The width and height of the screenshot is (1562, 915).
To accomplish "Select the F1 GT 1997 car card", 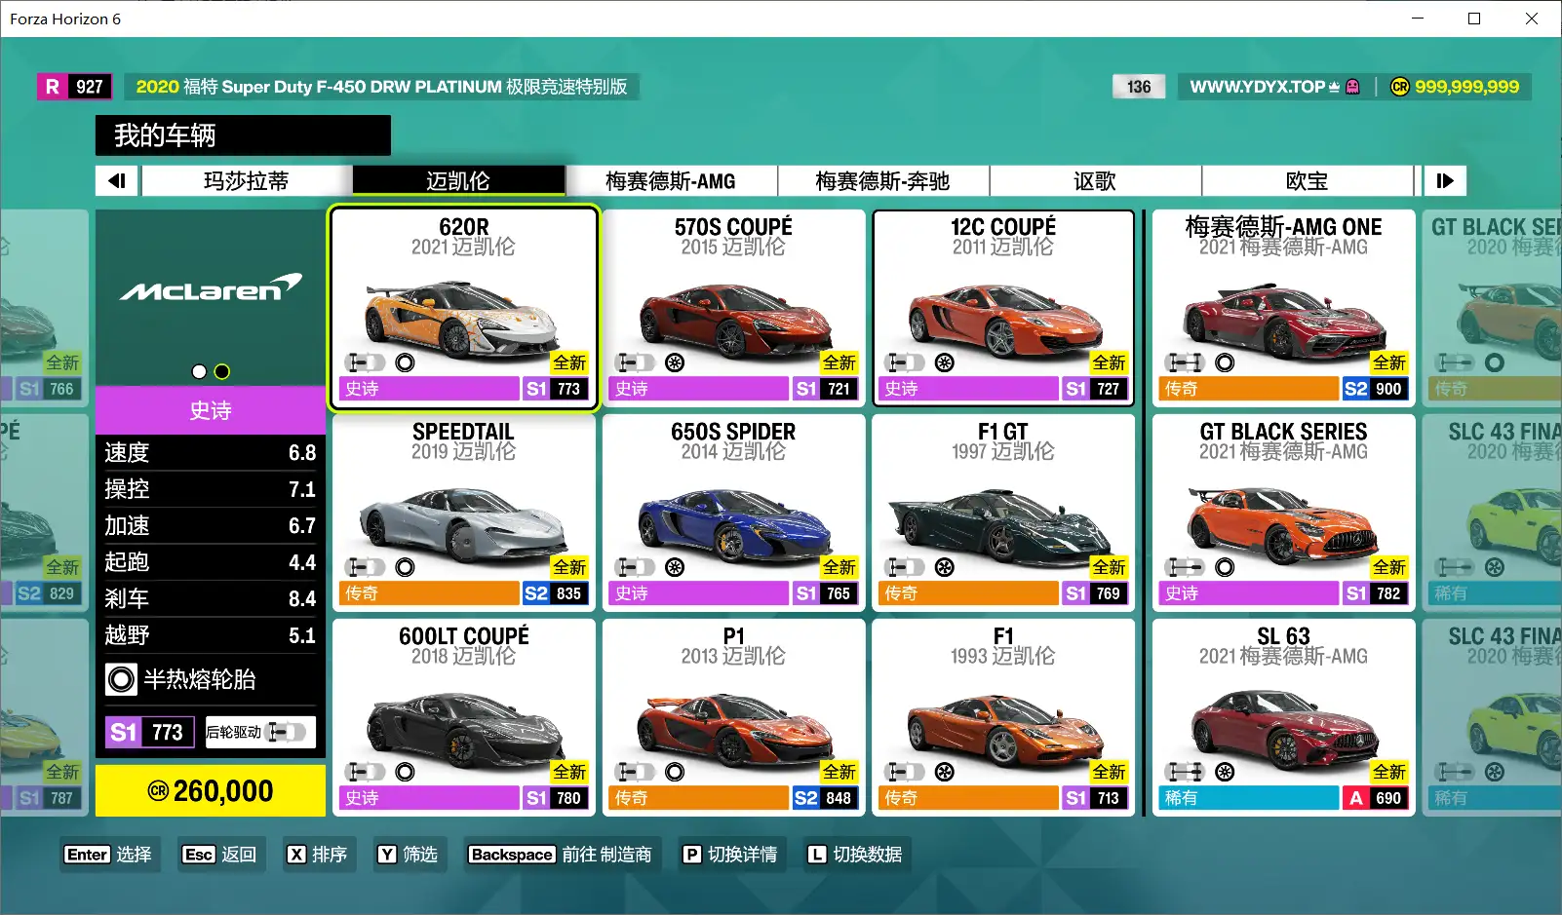I will [x=1003, y=513].
